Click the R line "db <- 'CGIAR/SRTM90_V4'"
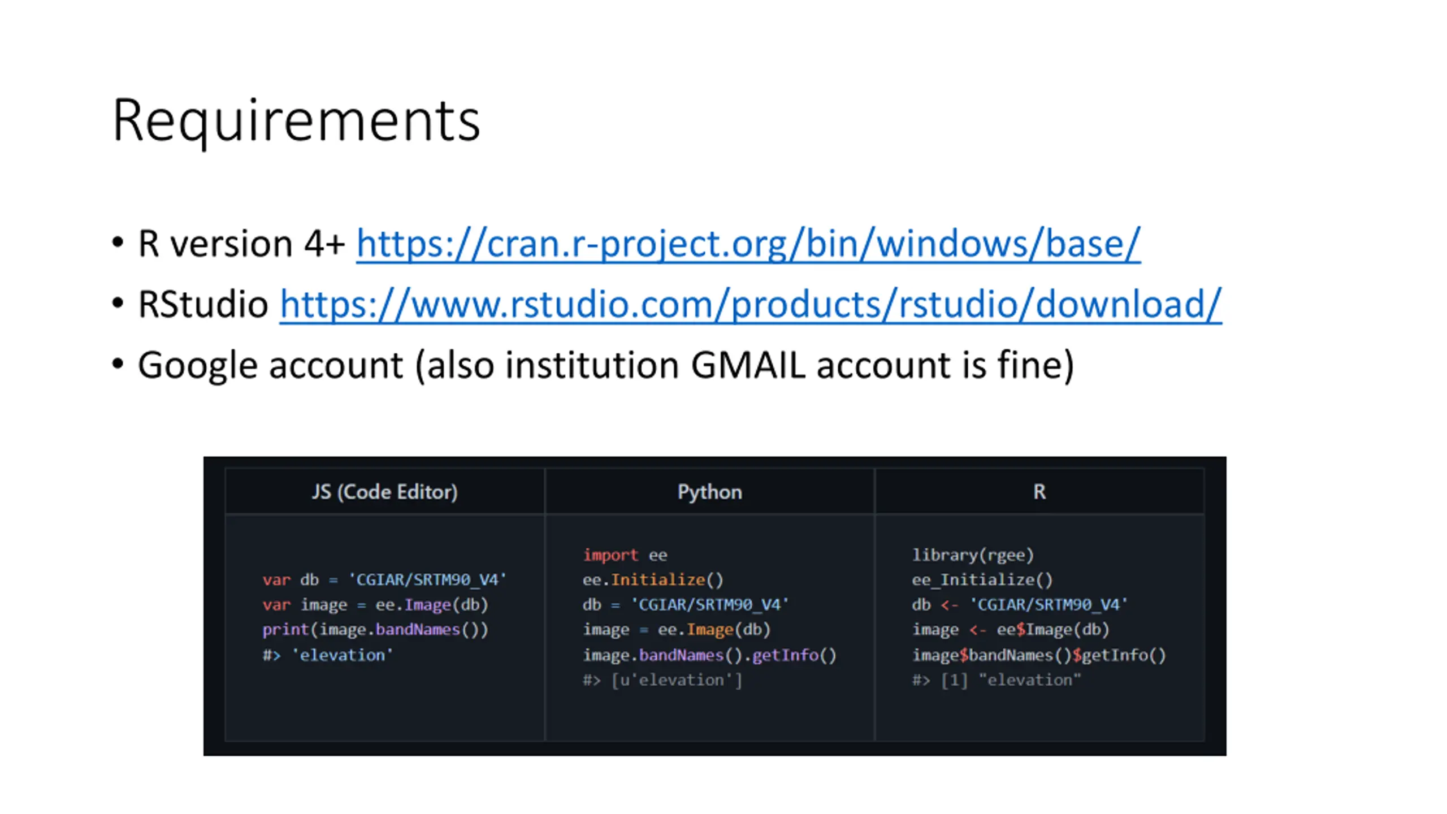The width and height of the screenshot is (1447, 814). click(1020, 605)
